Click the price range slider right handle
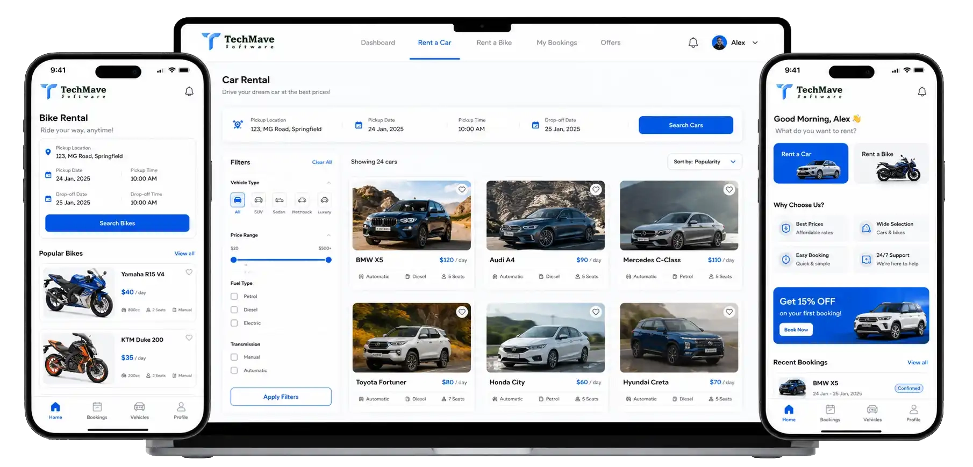The height and width of the screenshot is (467, 973). (328, 260)
